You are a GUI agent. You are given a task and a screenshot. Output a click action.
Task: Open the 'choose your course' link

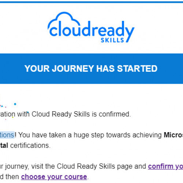(x=54, y=177)
